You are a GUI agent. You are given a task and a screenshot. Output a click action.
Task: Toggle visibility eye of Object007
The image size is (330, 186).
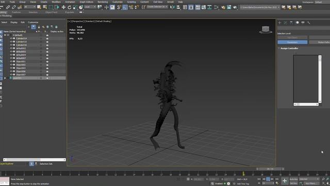(x=11, y=74)
